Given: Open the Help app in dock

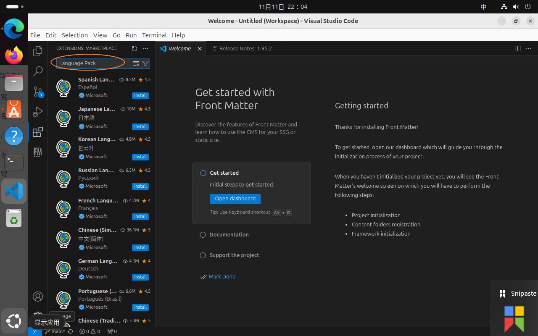Looking at the screenshot, I should [13, 136].
